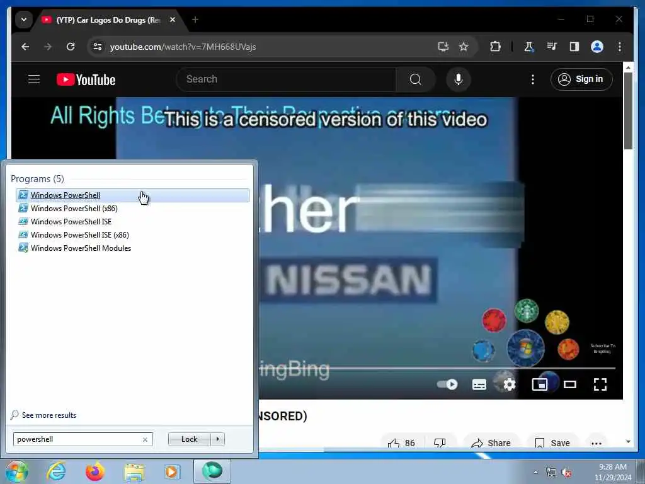Reload the YouTube page
The width and height of the screenshot is (645, 484).
71,47
